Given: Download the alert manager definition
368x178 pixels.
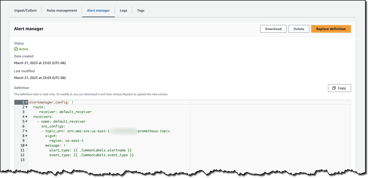Looking at the screenshot, I should pyautogui.click(x=273, y=29).
